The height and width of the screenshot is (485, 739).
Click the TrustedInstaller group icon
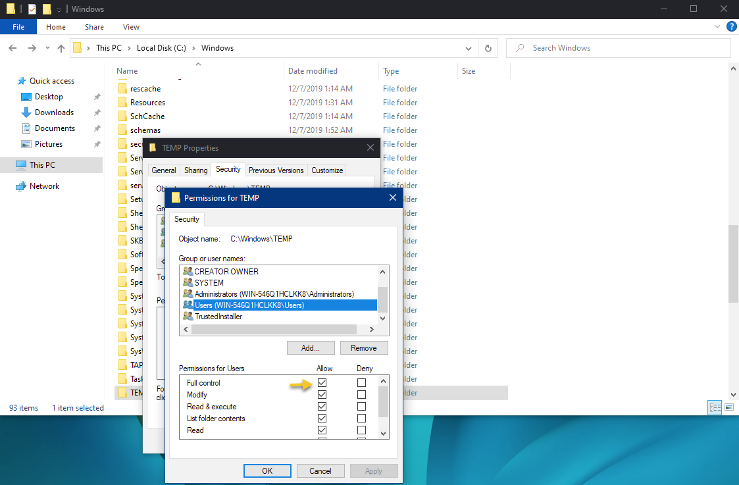tap(188, 317)
